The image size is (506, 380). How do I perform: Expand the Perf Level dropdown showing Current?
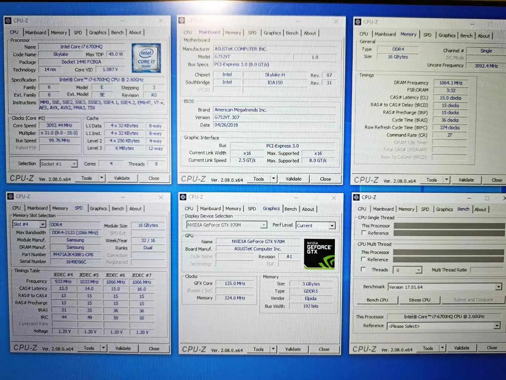coord(332,225)
